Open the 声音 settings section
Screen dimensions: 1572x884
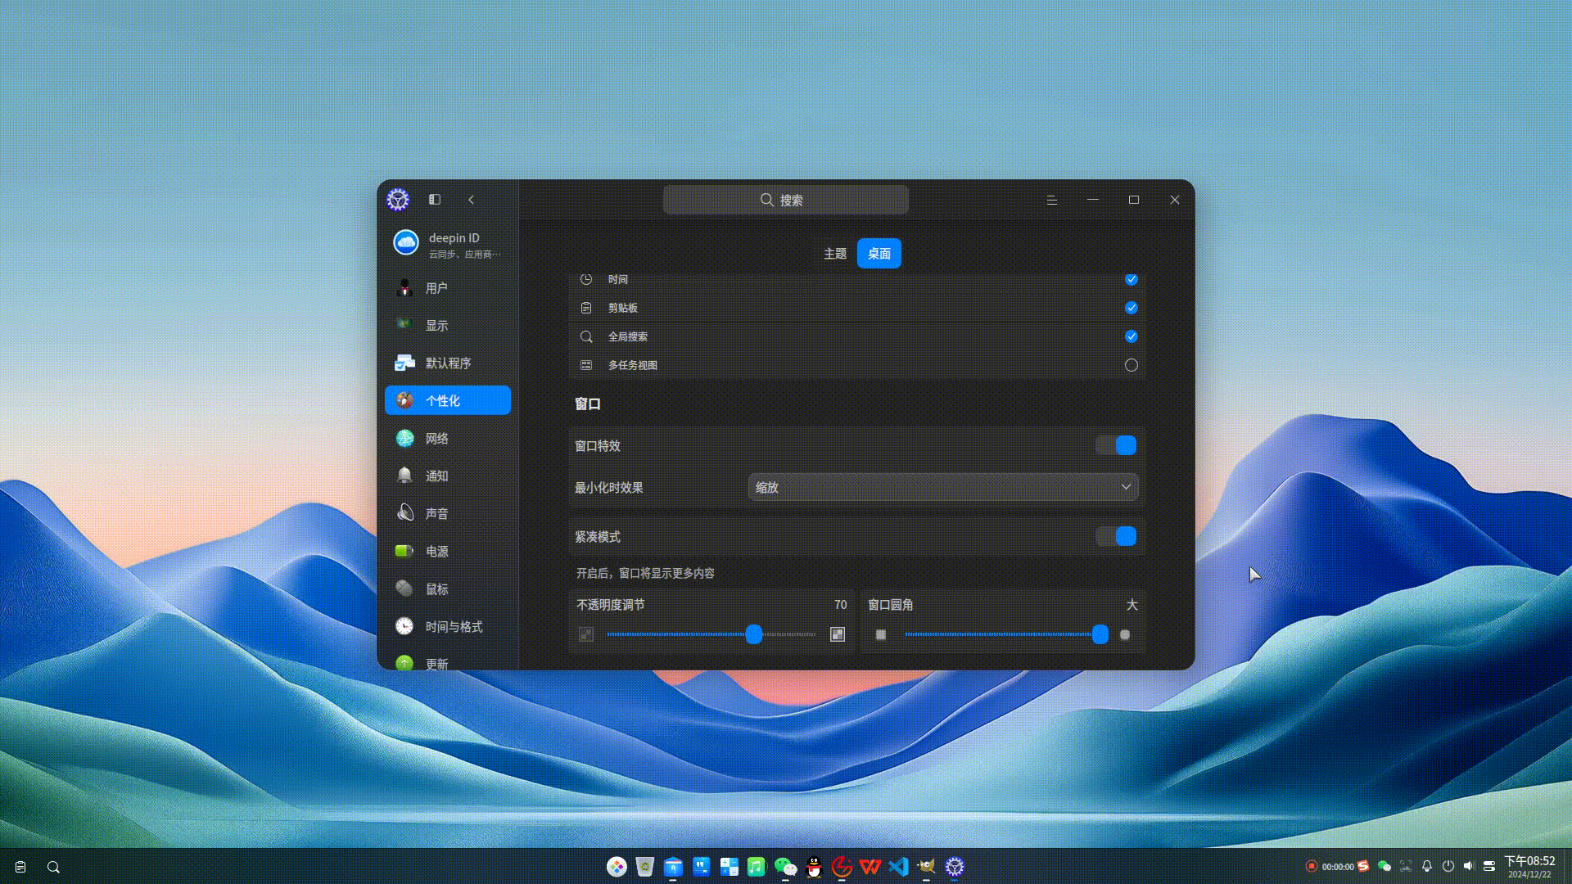pyautogui.click(x=448, y=513)
